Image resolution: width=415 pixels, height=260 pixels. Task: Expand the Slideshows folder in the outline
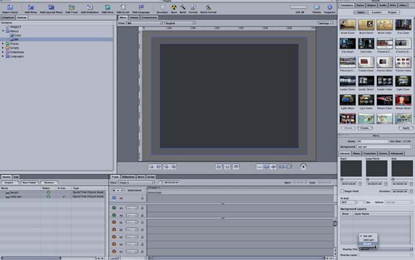coord(3,52)
